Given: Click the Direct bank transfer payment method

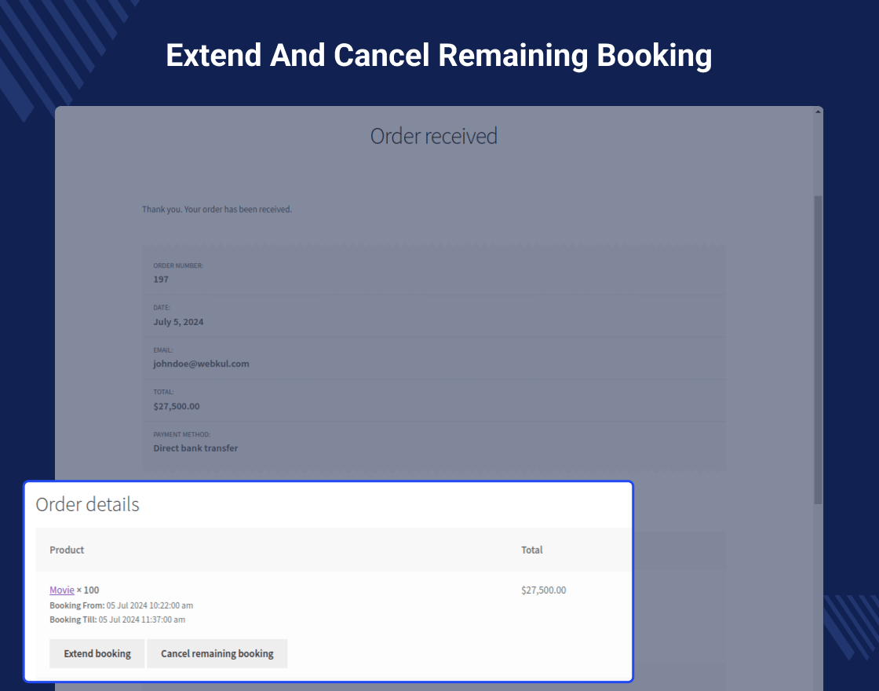Looking at the screenshot, I should pos(195,448).
